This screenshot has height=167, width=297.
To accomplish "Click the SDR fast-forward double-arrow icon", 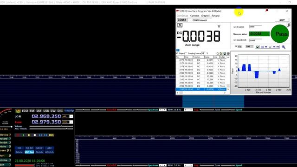I will pyautogui.click(x=45, y=135).
